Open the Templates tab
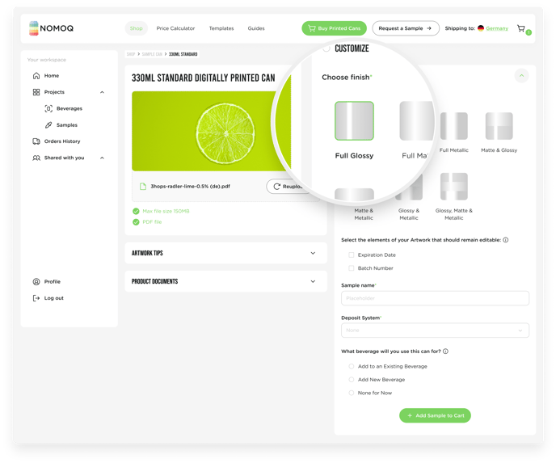556x463 pixels. [x=221, y=28]
